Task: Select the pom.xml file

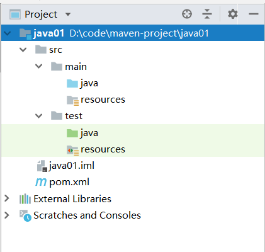Action: 69,182
